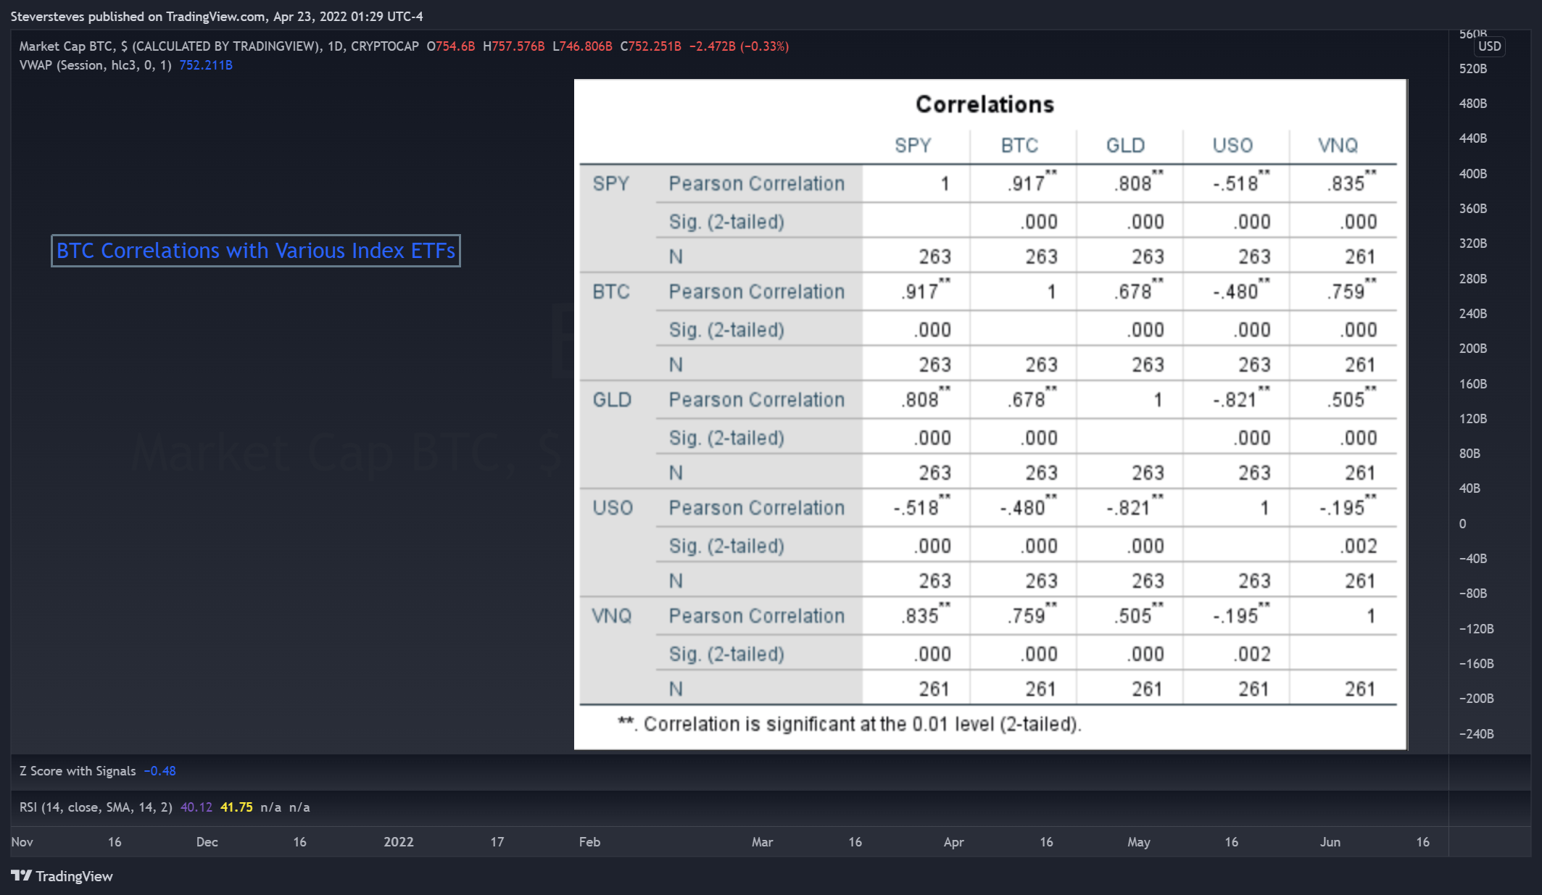The height and width of the screenshot is (895, 1542).
Task: Click the VNQ column header
Action: (x=1338, y=146)
